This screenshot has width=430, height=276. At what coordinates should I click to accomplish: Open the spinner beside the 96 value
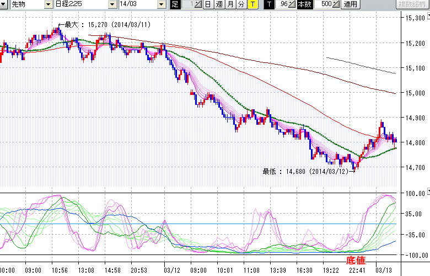[x=292, y=4]
